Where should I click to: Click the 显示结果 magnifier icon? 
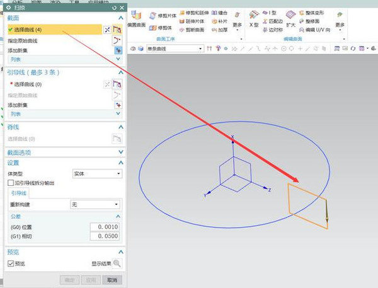click(x=117, y=263)
